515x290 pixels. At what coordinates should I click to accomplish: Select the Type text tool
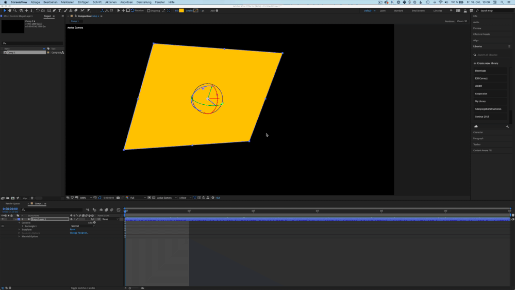[x=59, y=10]
